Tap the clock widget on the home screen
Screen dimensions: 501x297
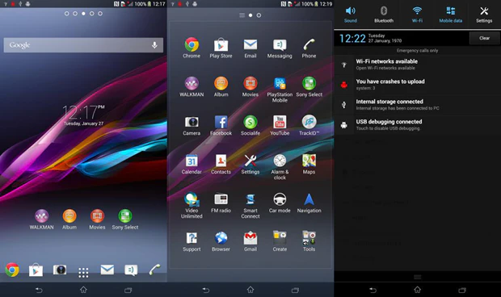click(83, 115)
